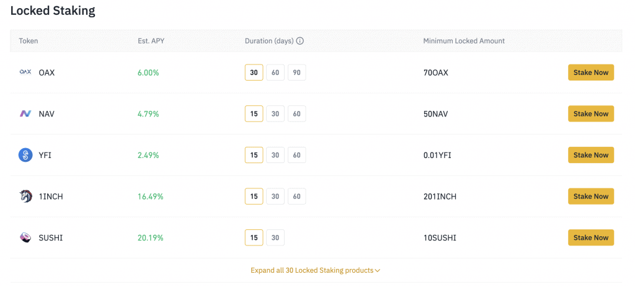Screen dimensions: 635x287
Task: Click the Locked Staking heading
Action: [x=53, y=11]
